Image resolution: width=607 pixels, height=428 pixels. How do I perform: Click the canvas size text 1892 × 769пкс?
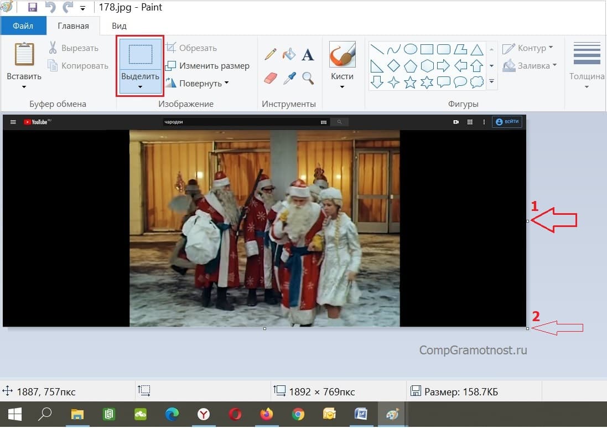(x=322, y=392)
